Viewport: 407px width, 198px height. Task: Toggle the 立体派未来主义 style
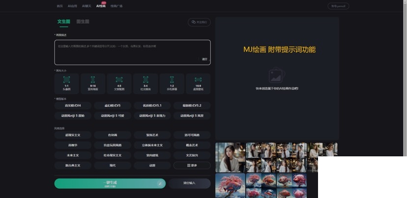(x=152, y=145)
